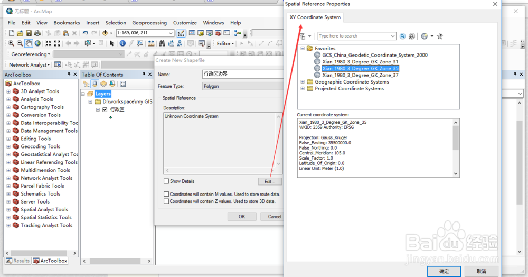
Task: Click the Fixed Zoom In arrows icon
Action: (49, 43)
